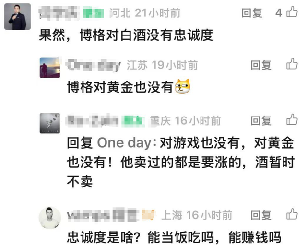Like the Chongqing reply posted 16小时前
Image resolution: width=307 pixels, height=245 pixels.
tap(292, 119)
